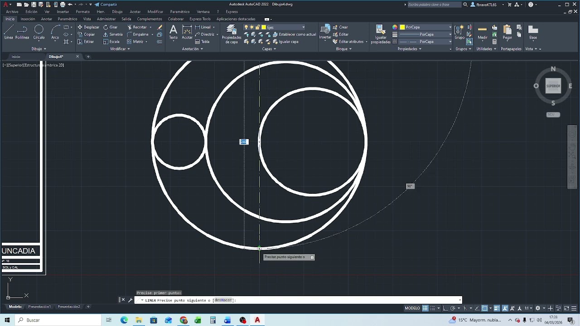Click the Insertar block icon
580x326 pixels.
[325, 32]
